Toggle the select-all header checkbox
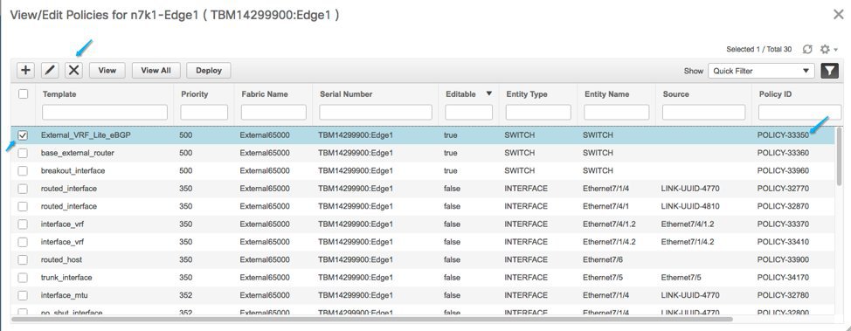The height and width of the screenshot is (331, 851). point(24,93)
